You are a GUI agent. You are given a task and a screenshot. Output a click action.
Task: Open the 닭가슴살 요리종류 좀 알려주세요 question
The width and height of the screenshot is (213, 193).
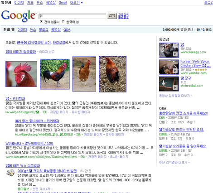click(183, 146)
